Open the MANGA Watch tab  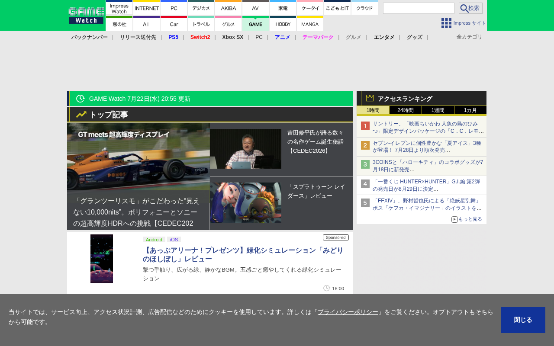point(310,23)
